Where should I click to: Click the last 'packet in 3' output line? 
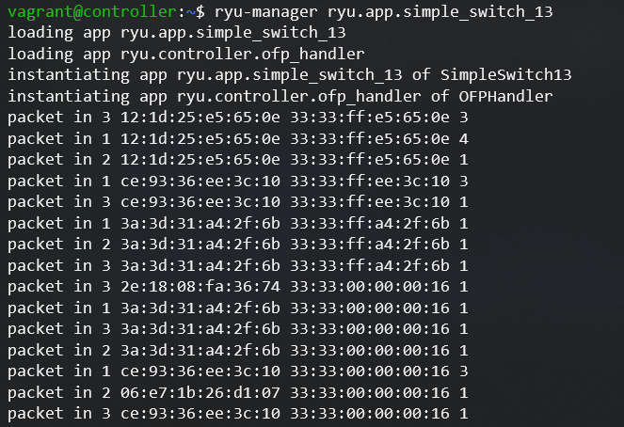[237, 414]
